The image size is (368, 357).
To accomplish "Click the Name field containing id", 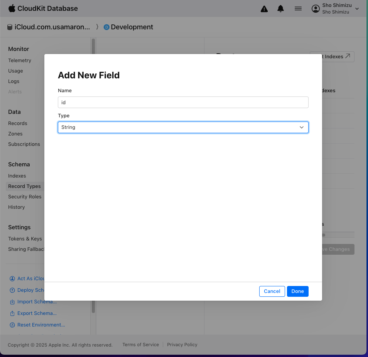I will (x=183, y=102).
